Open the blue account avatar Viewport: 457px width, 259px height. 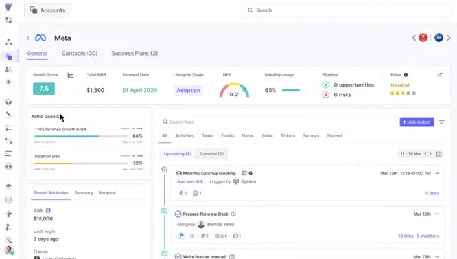[439, 38]
